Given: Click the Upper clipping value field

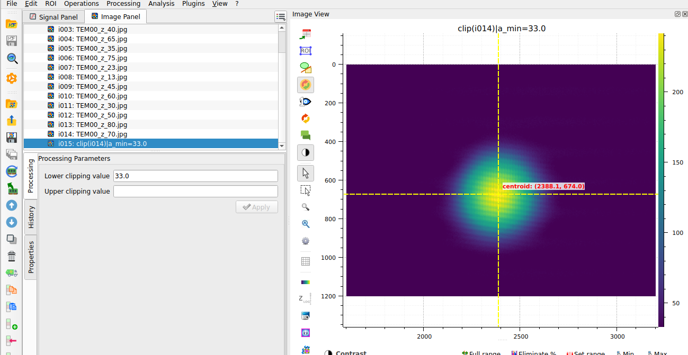Looking at the screenshot, I should 195,192.
